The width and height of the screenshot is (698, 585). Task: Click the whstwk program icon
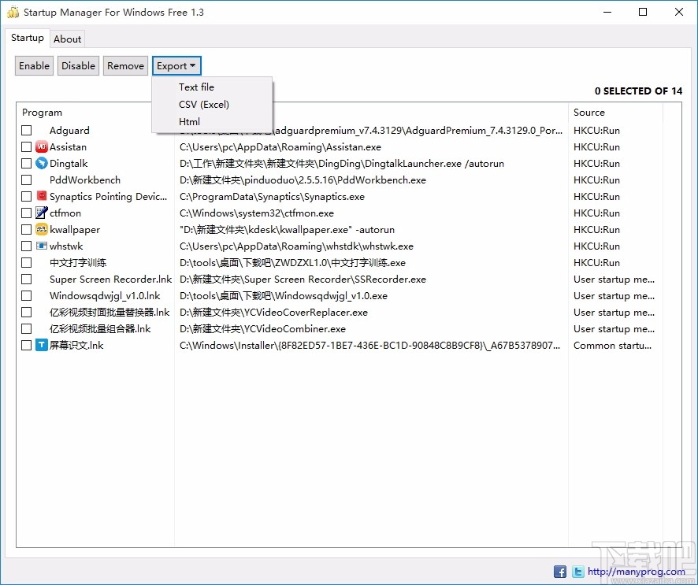(41, 246)
